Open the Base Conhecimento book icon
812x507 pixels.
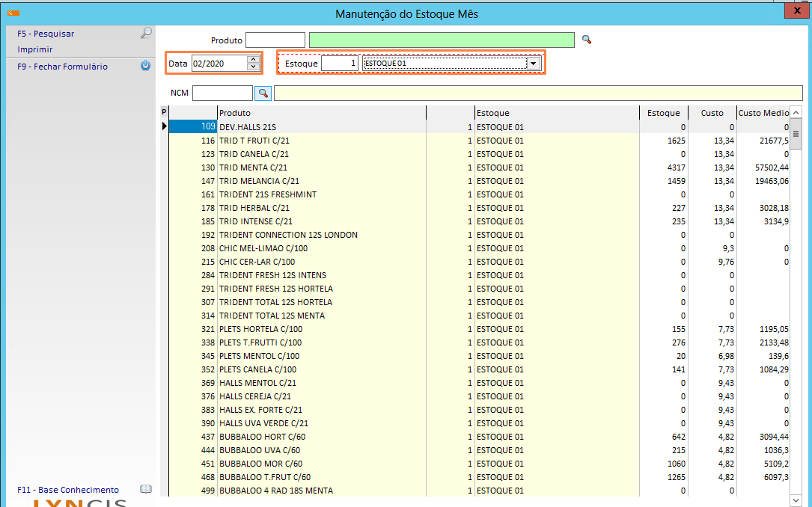[146, 490]
